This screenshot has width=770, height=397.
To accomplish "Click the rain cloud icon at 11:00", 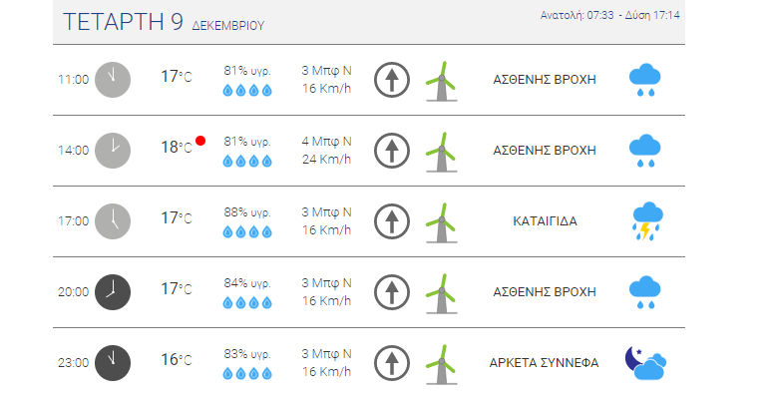I will tap(644, 80).
